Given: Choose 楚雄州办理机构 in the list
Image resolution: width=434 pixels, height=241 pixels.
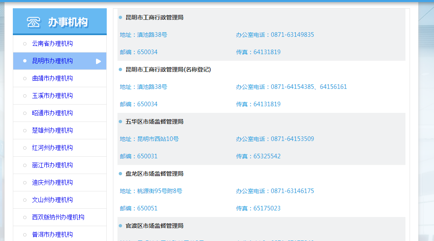Looking at the screenshot, I should tap(52, 130).
